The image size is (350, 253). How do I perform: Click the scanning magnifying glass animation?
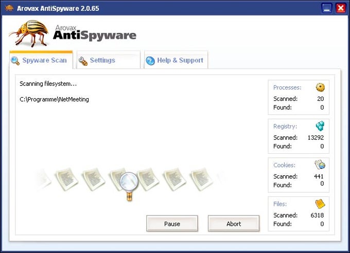(x=129, y=187)
